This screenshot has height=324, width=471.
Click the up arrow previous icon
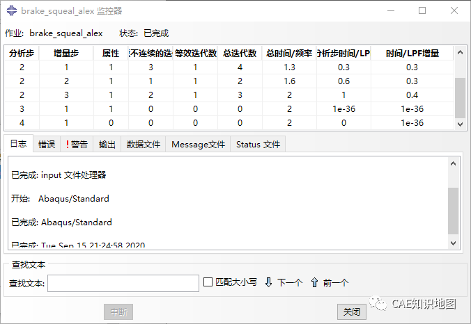coord(314,282)
